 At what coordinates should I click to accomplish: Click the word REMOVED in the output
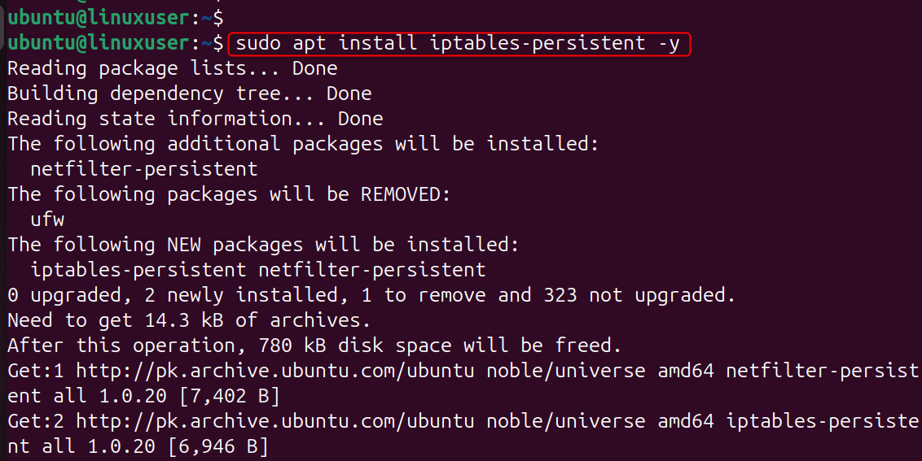click(x=405, y=194)
